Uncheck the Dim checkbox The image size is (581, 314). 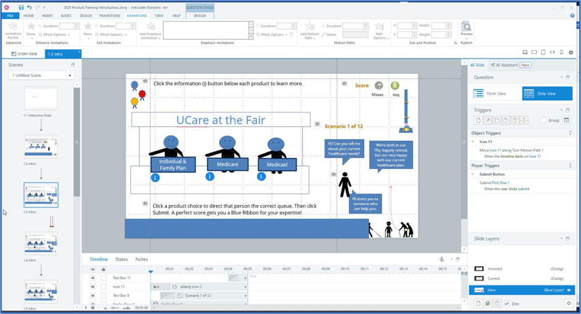507,304
